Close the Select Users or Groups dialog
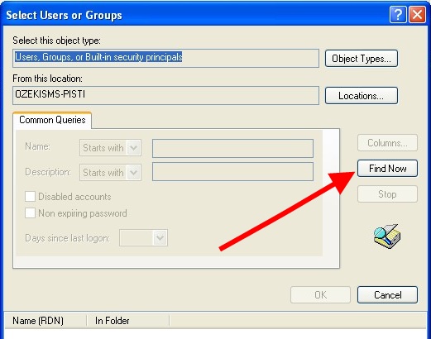Image resolution: width=431 pixels, height=339 pixels. [417, 15]
